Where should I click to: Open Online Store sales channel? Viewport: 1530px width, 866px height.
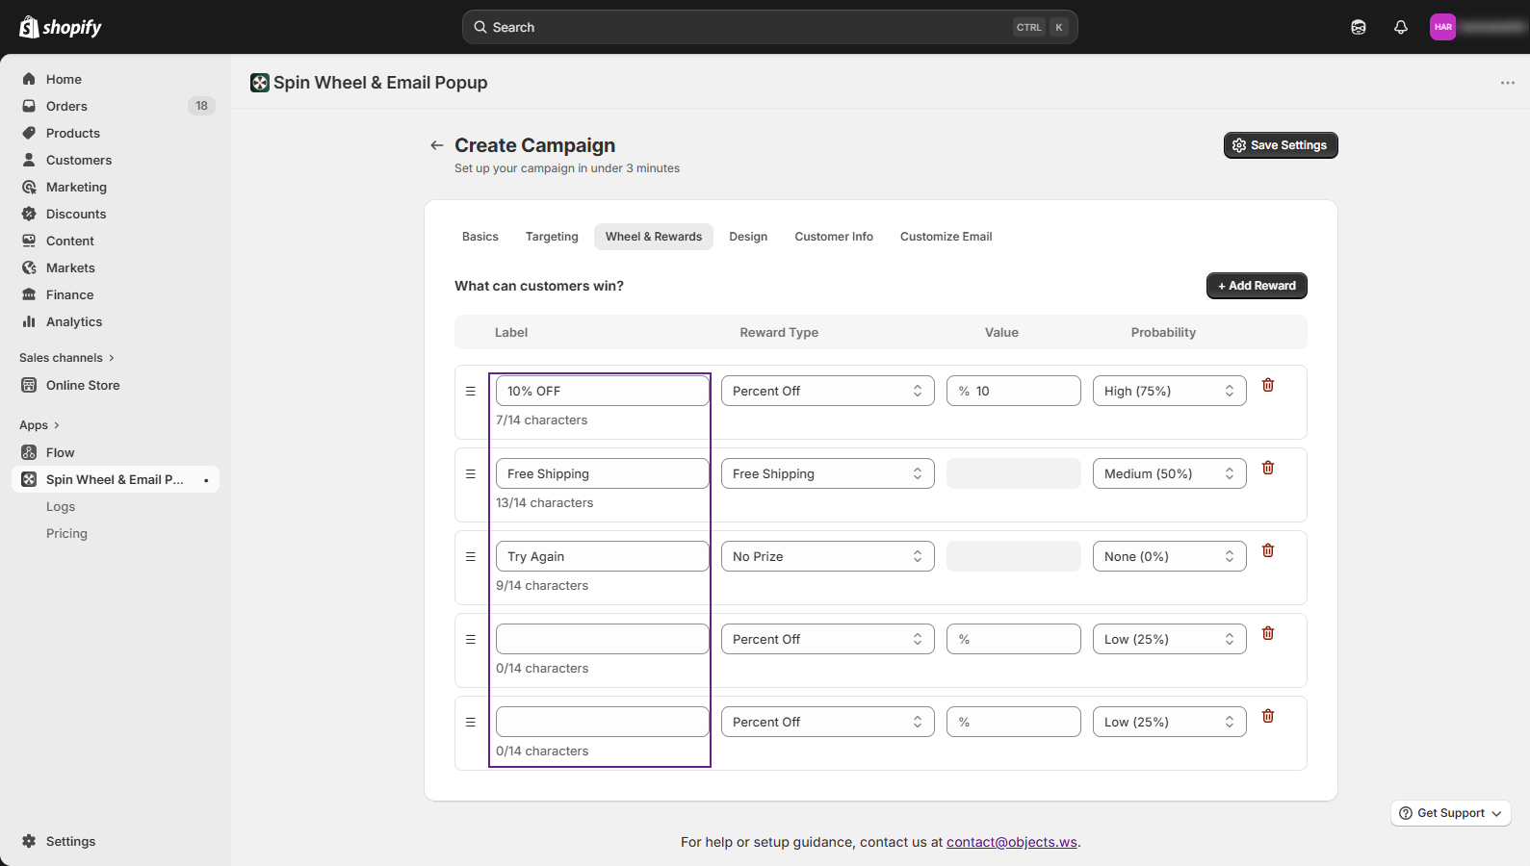pyautogui.click(x=116, y=385)
